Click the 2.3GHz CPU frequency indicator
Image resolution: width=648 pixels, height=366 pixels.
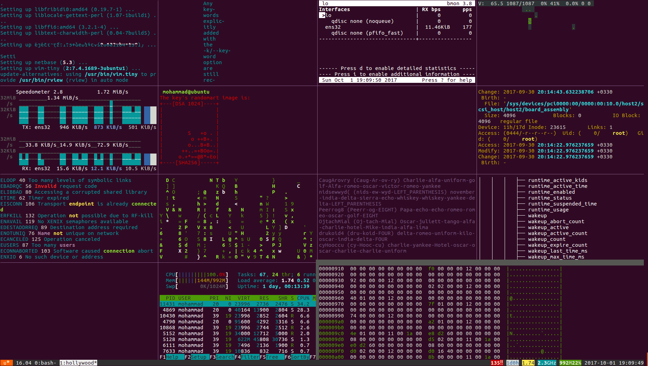[547, 363]
